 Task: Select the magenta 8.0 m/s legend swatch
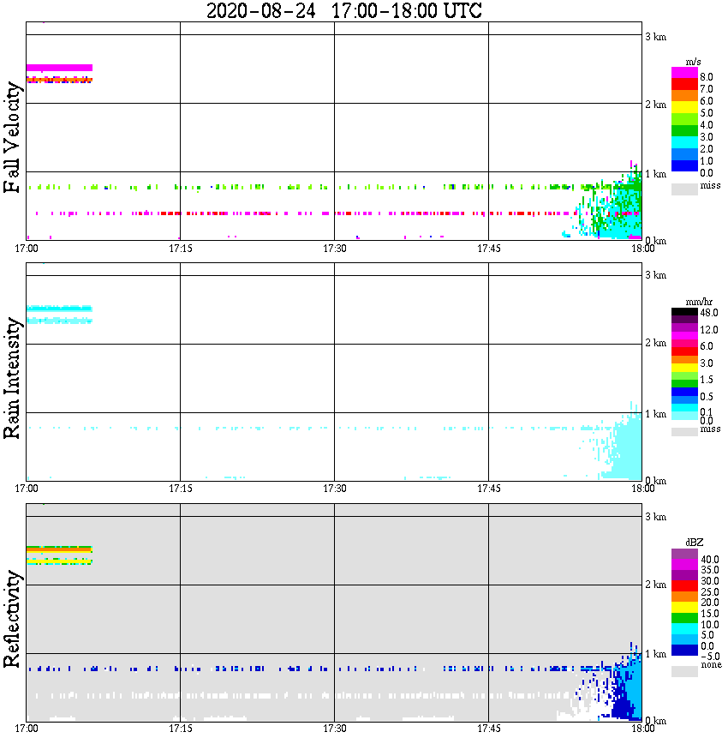tap(684, 73)
